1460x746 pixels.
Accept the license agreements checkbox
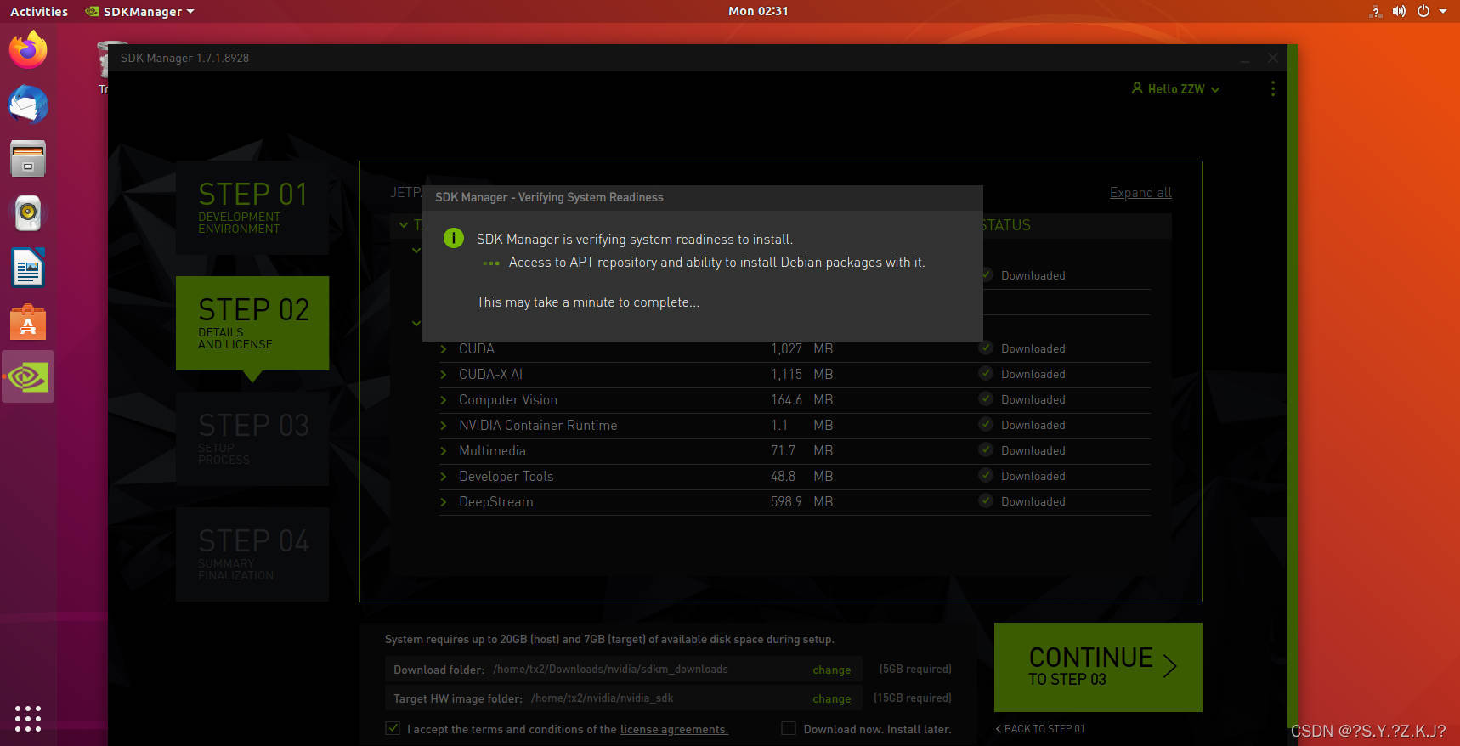(x=393, y=728)
